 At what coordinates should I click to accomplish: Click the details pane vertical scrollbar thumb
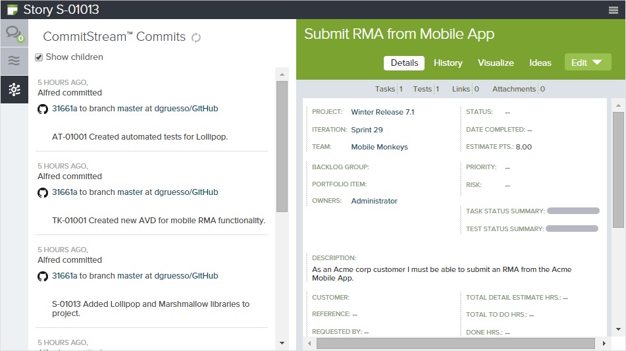click(618, 170)
